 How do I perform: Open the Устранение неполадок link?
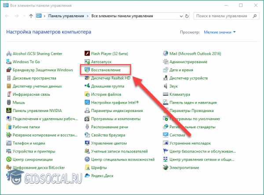tap(190, 143)
